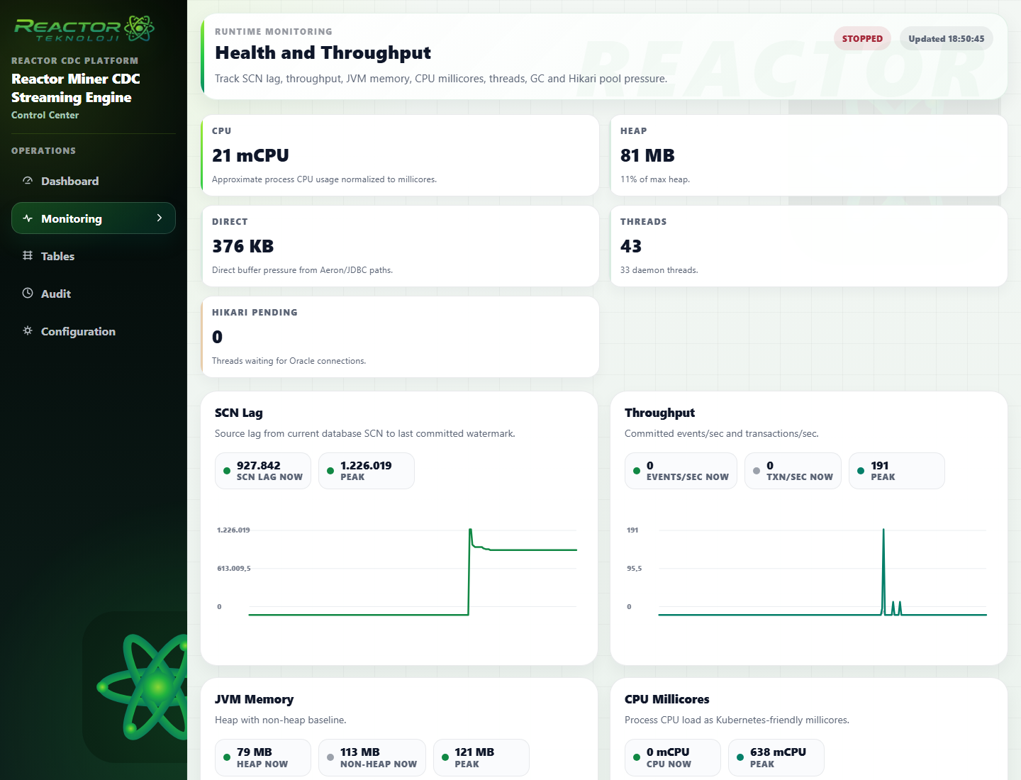
Task: Click the THREADS 43 card
Action: pos(809,246)
